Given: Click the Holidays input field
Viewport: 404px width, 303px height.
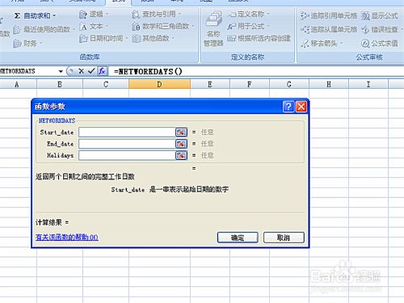Looking at the screenshot, I should 127,155.
